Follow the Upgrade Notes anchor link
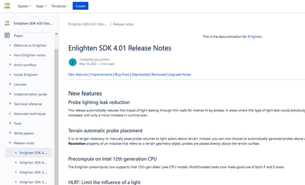The image size is (305, 185). click(180, 74)
